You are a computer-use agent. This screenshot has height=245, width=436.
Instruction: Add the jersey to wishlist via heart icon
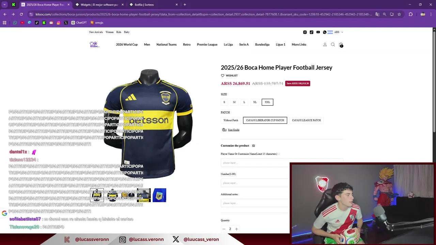pos(223,76)
